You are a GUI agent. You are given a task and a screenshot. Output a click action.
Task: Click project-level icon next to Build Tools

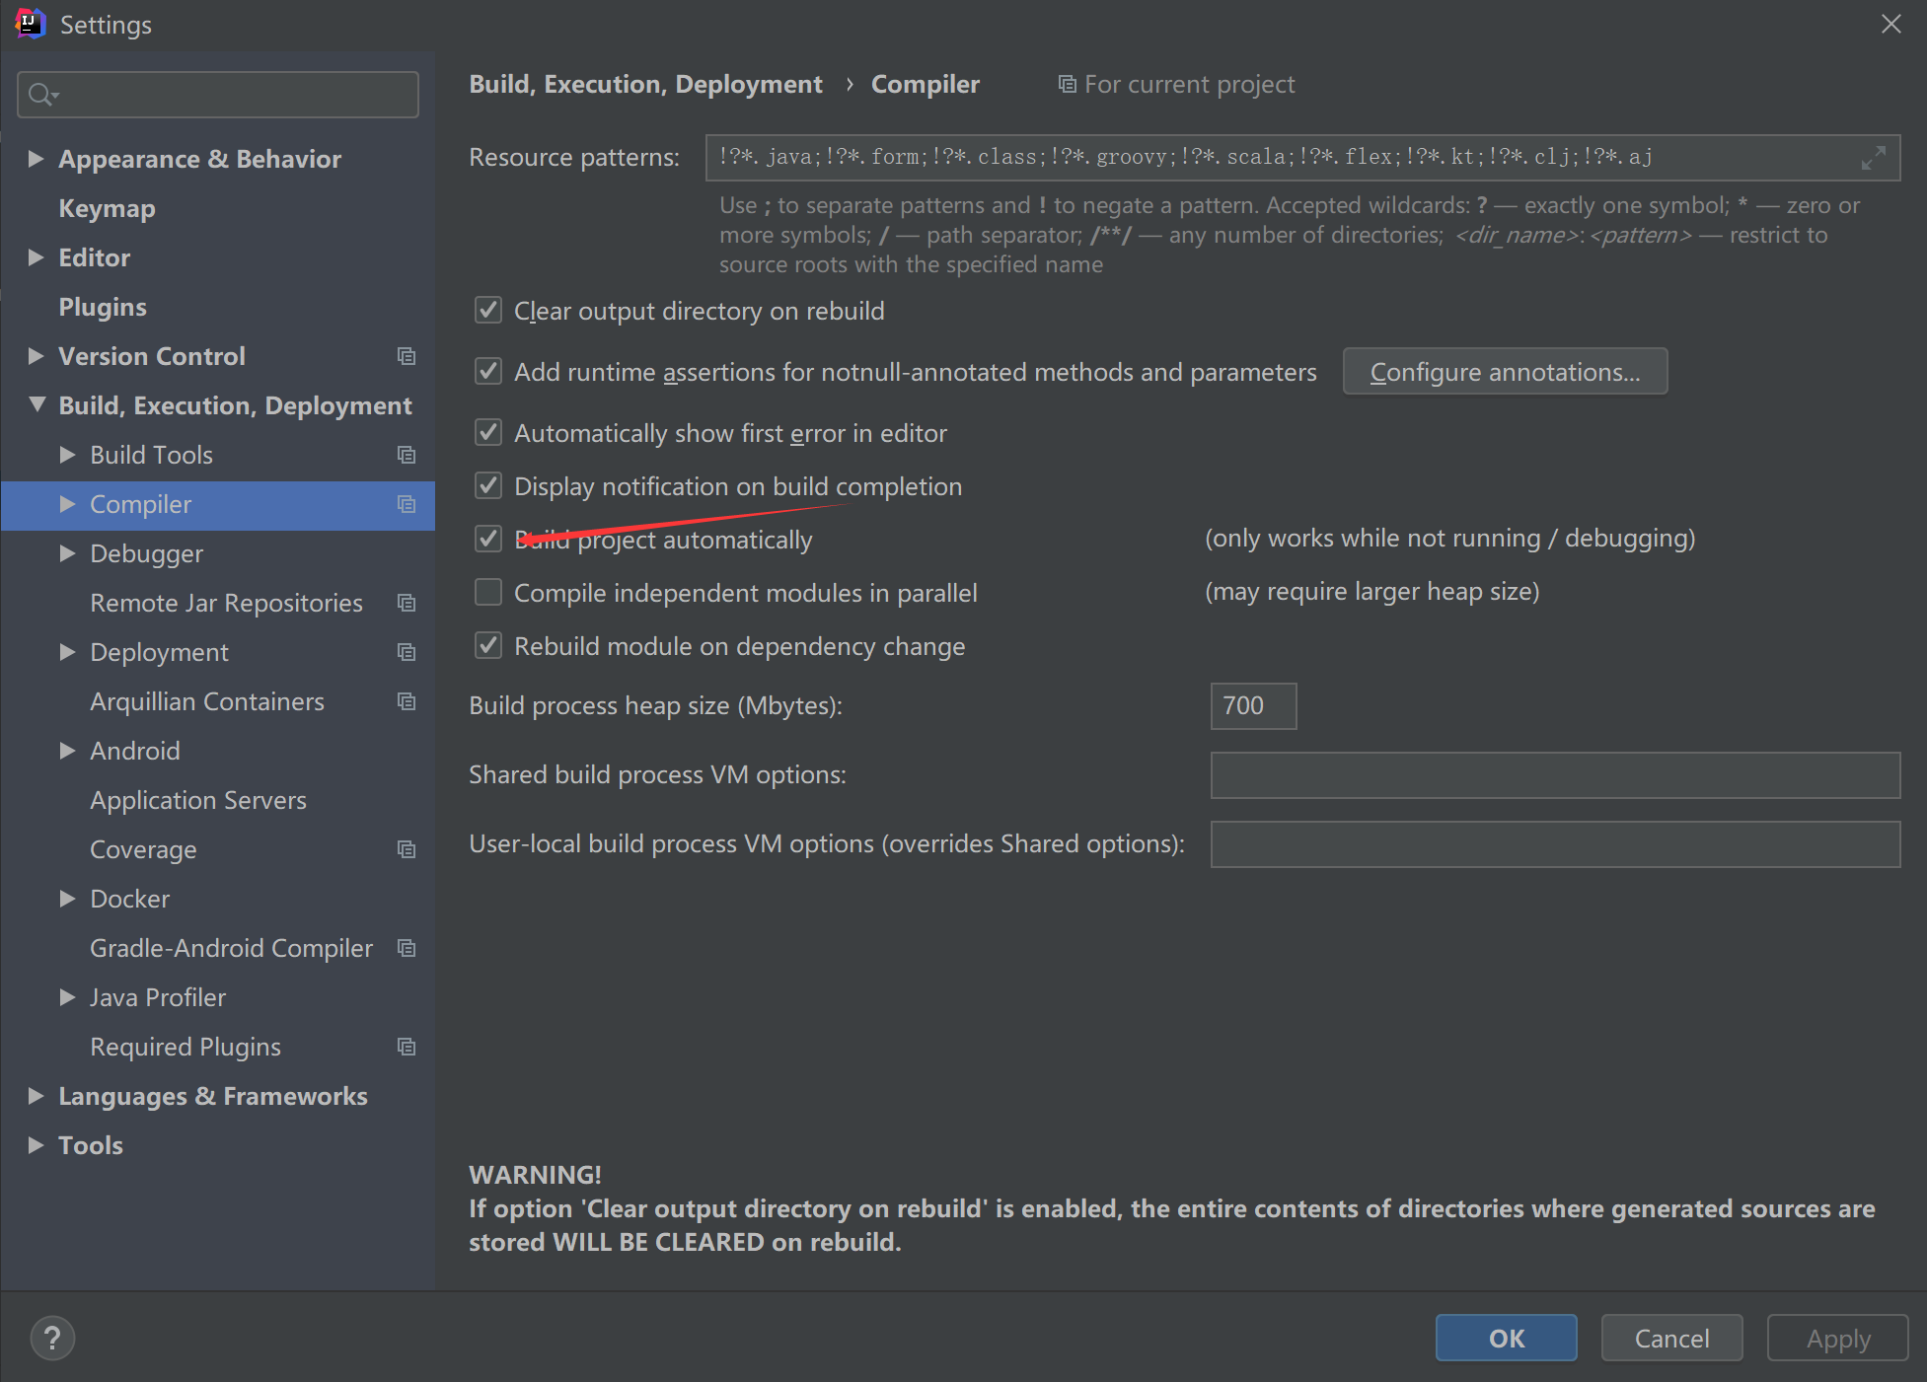coord(406,455)
